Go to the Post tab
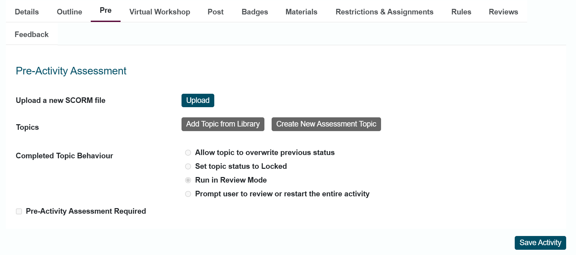This screenshot has width=576, height=255. [216, 12]
